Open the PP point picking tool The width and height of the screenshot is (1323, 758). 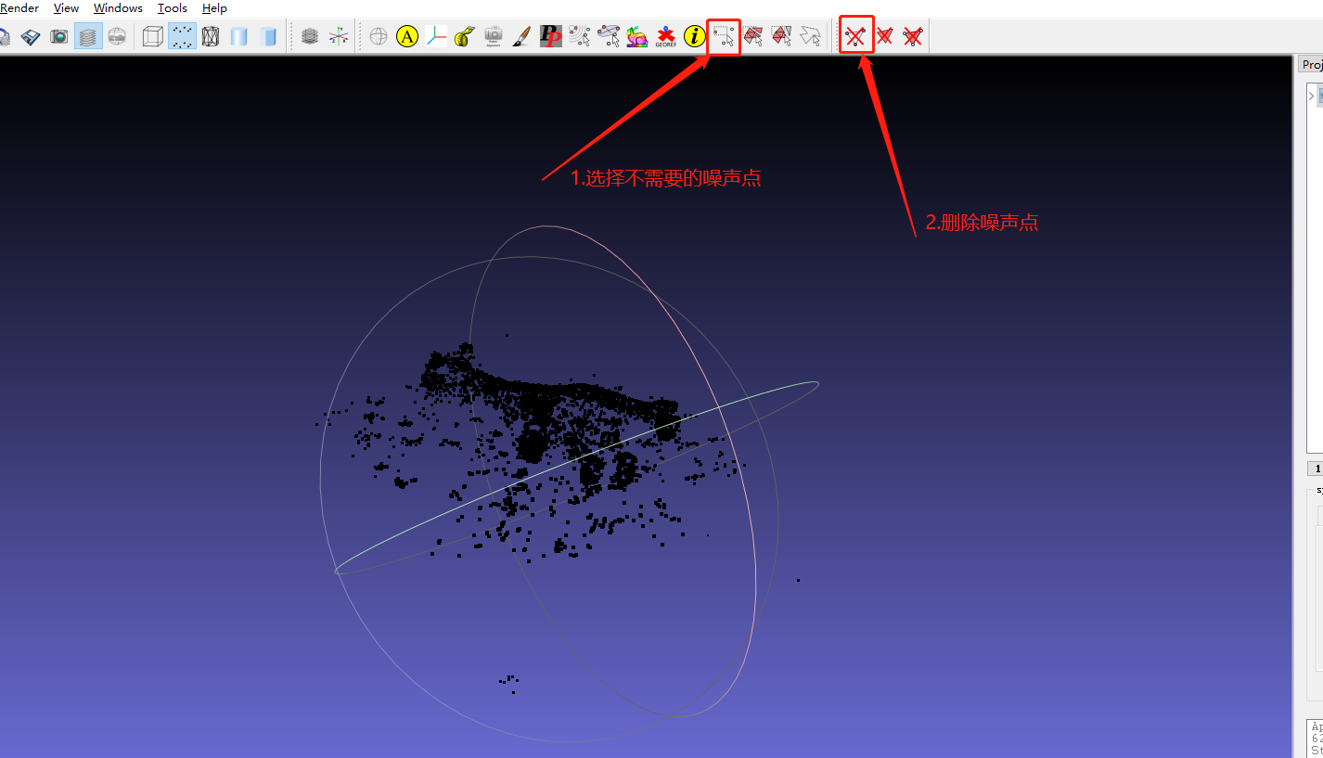[x=551, y=36]
